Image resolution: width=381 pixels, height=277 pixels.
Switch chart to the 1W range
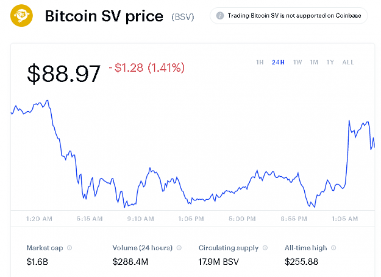tap(297, 63)
